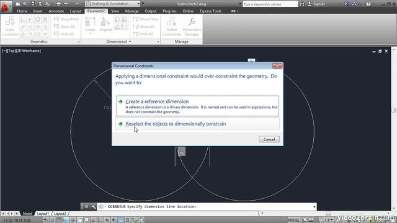The width and height of the screenshot is (397, 223).
Task: Select the Perpendicular geometric constraint icon
Action: (30, 27)
